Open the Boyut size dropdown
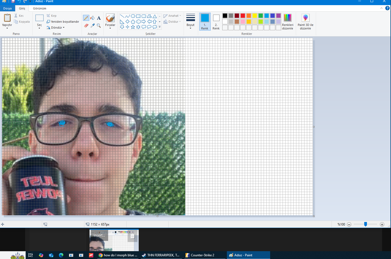The image size is (391, 259). [190, 22]
